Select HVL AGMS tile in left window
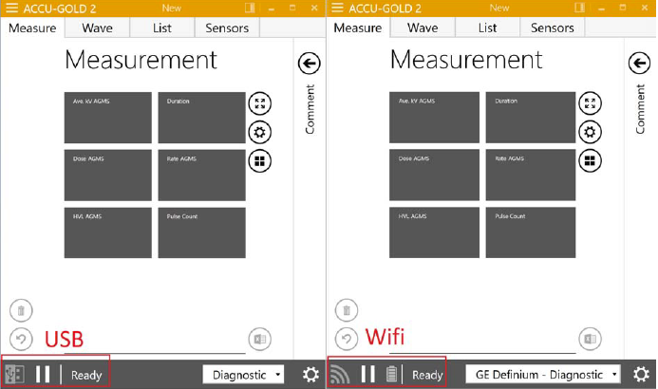The image size is (658, 389). (108, 232)
